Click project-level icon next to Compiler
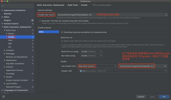171x100 pixels. [x=33, y=50]
